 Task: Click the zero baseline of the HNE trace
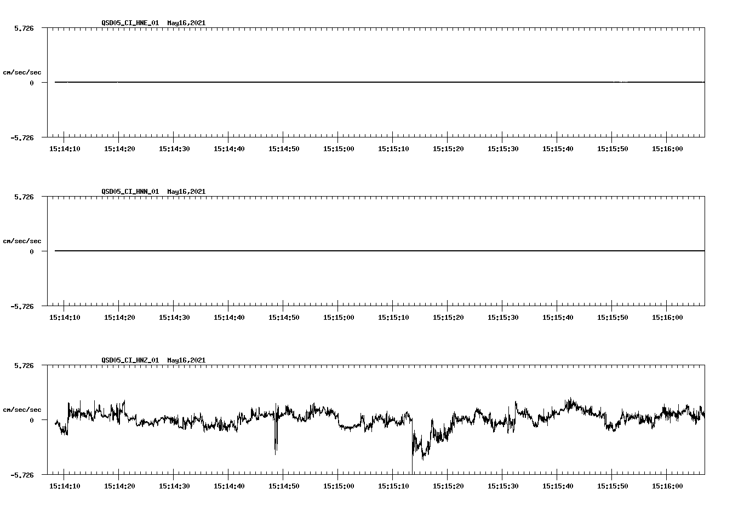pos(329,82)
